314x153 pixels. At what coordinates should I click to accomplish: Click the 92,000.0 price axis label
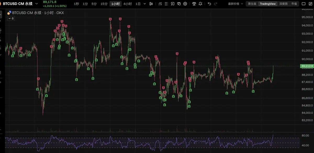pyautogui.click(x=307, y=42)
